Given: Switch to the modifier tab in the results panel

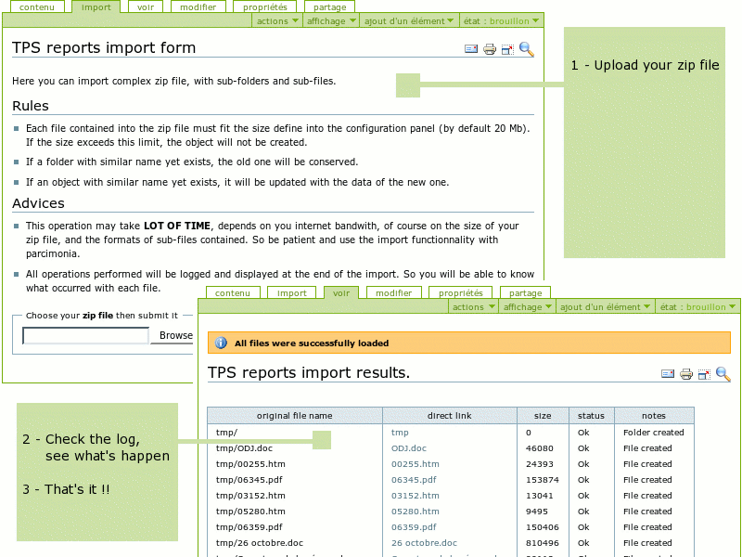Looking at the screenshot, I should coord(394,293).
